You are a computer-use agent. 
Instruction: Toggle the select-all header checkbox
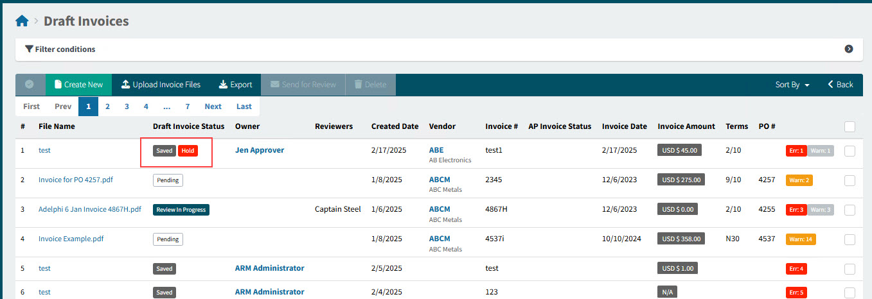[x=850, y=126]
